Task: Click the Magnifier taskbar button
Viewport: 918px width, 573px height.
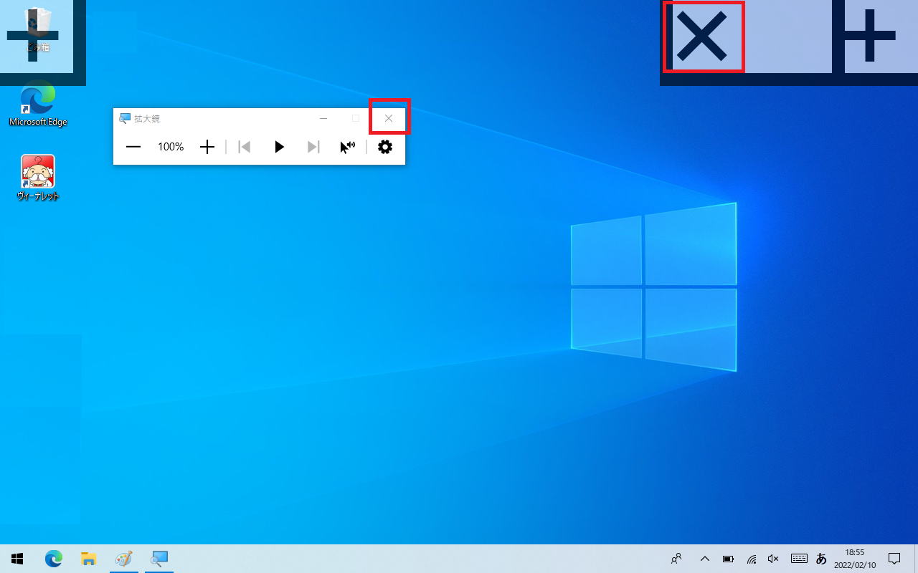Action: pyautogui.click(x=158, y=559)
